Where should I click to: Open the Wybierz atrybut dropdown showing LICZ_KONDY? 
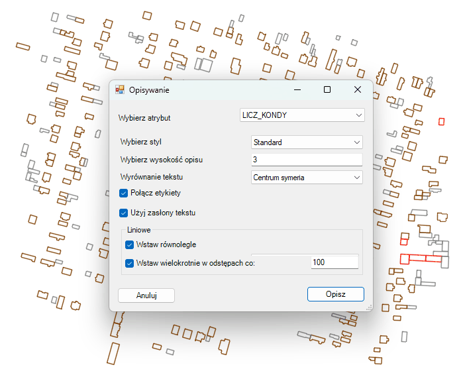click(x=301, y=115)
